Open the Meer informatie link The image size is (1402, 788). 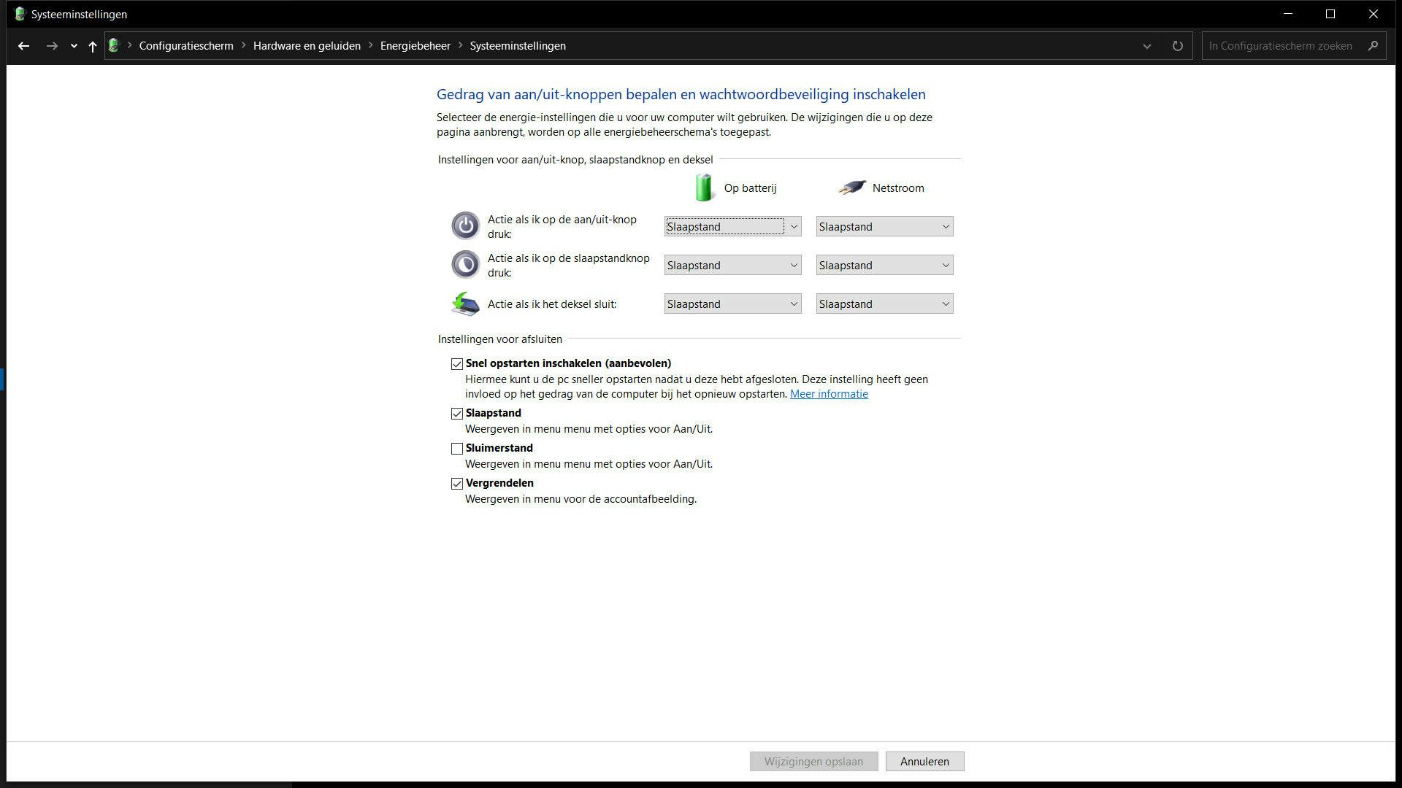(829, 394)
